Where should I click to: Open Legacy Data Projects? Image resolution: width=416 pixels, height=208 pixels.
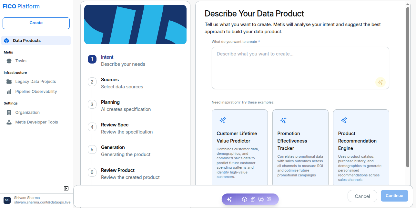pos(36,82)
